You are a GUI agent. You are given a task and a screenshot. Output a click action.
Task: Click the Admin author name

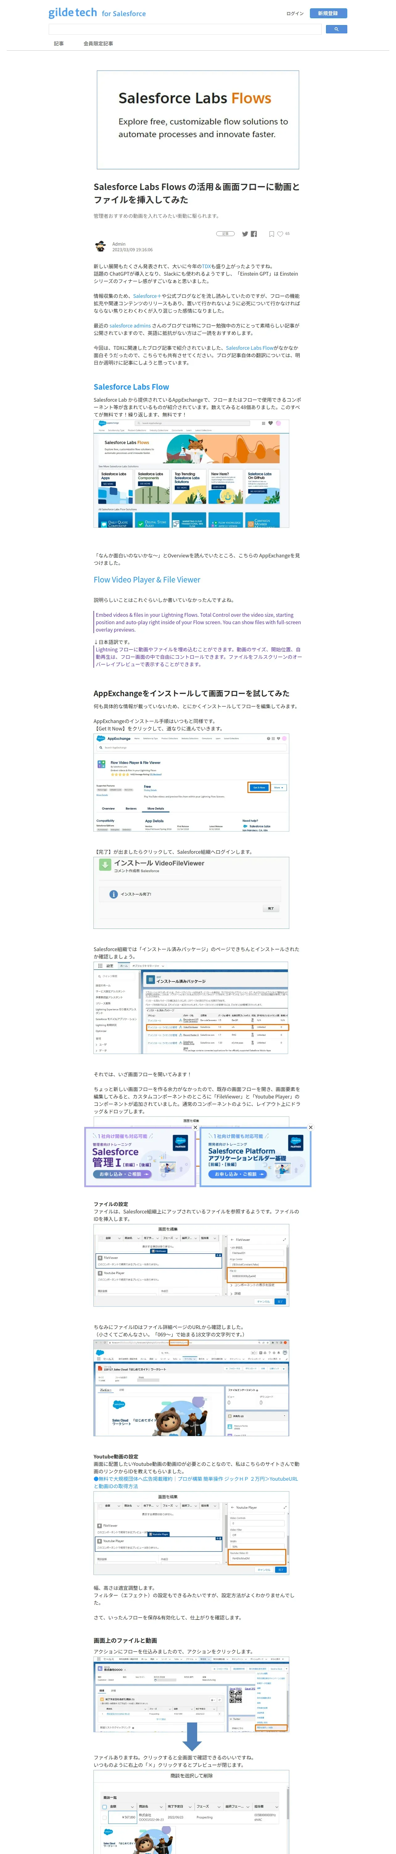click(119, 244)
